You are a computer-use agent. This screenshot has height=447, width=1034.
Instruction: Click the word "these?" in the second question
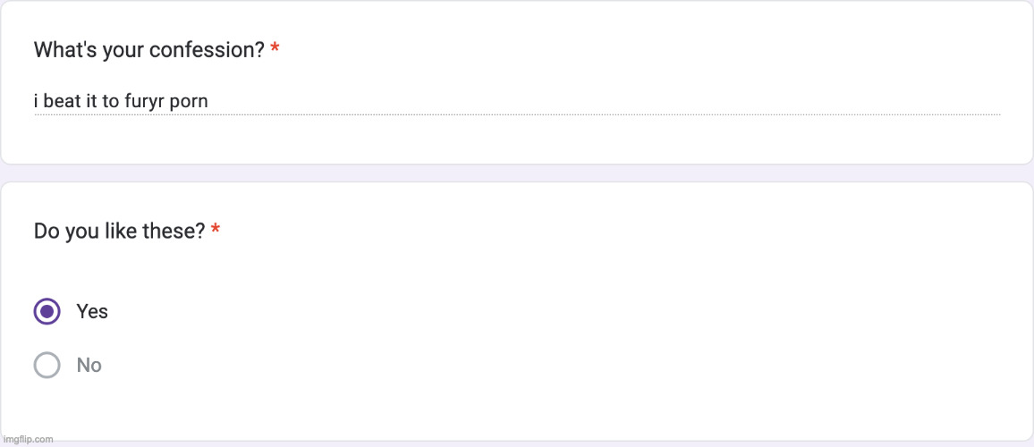coord(177,232)
